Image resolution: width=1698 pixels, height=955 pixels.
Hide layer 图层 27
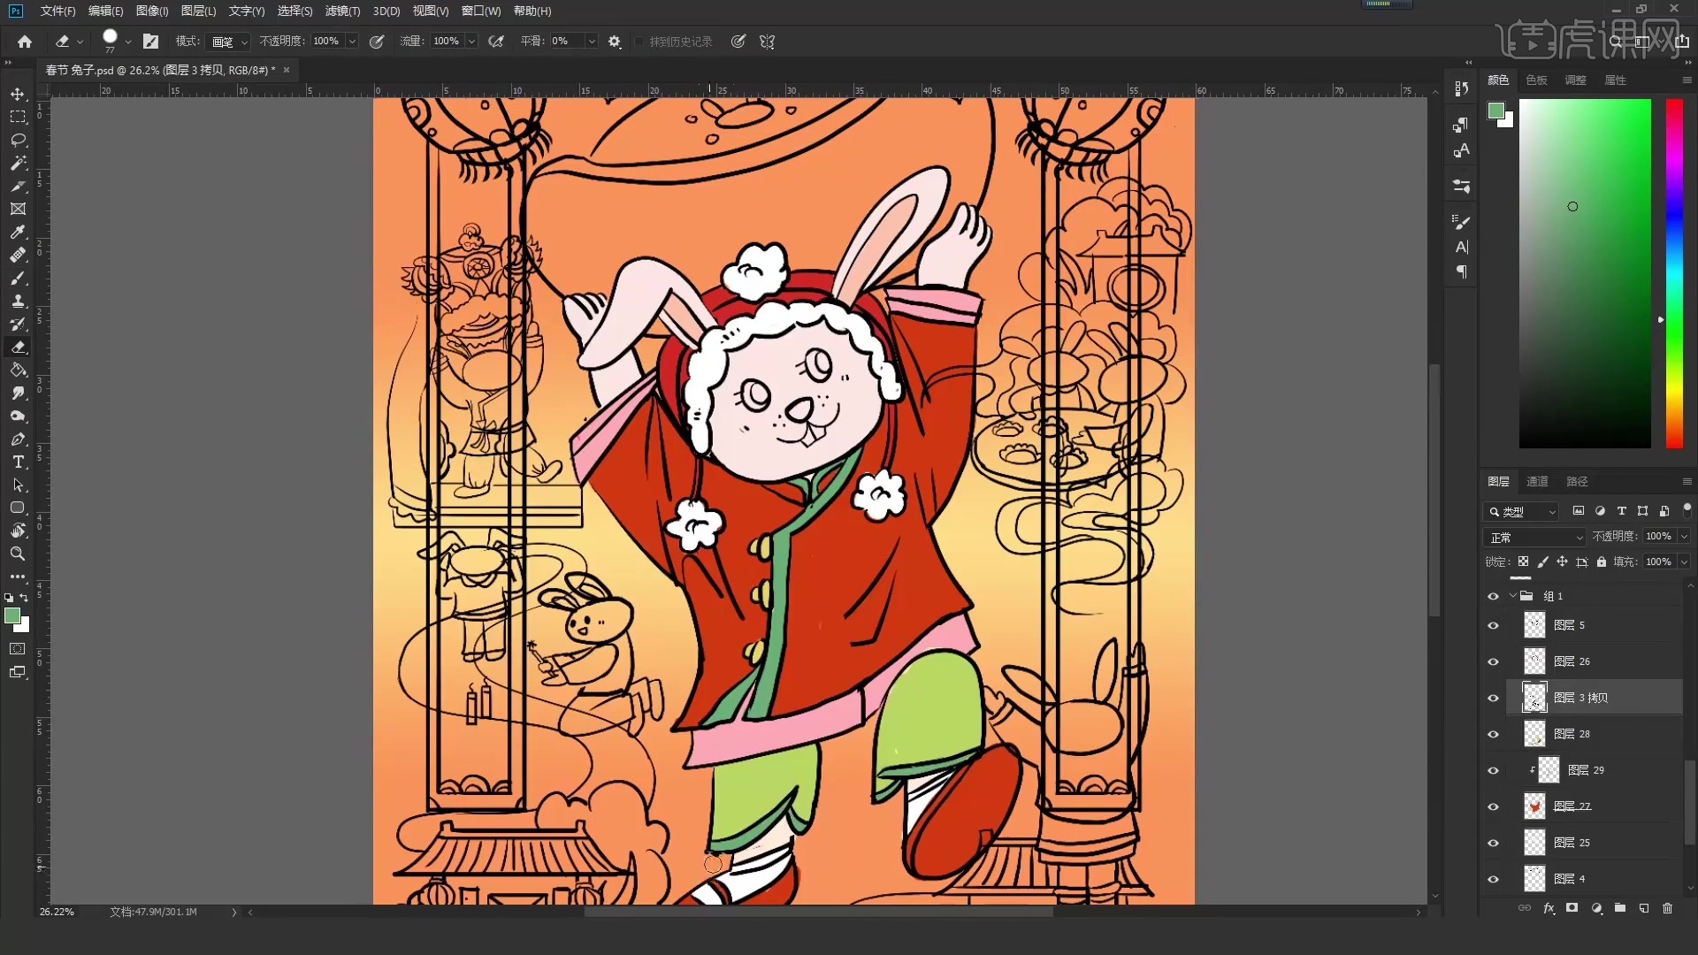1494,806
